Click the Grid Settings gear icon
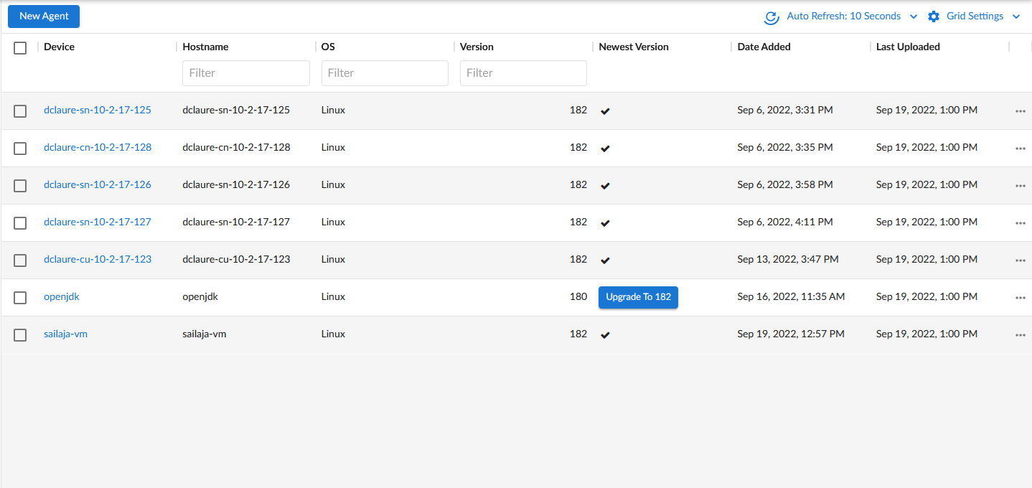This screenshot has height=488, width=1032. (934, 17)
